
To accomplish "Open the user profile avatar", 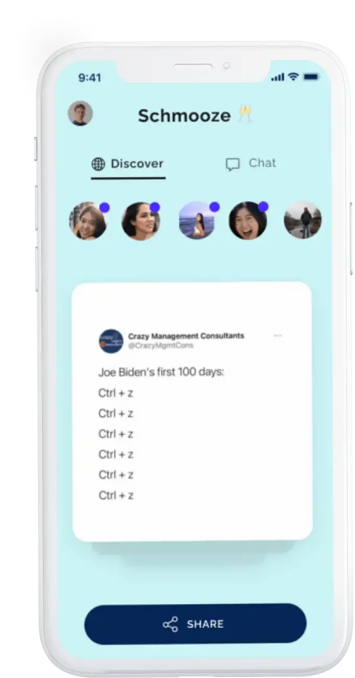I will coord(80,113).
